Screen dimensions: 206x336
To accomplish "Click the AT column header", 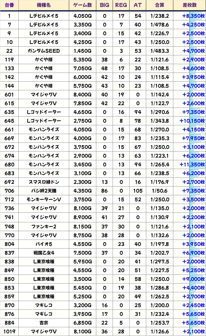I will [x=138, y=5].
